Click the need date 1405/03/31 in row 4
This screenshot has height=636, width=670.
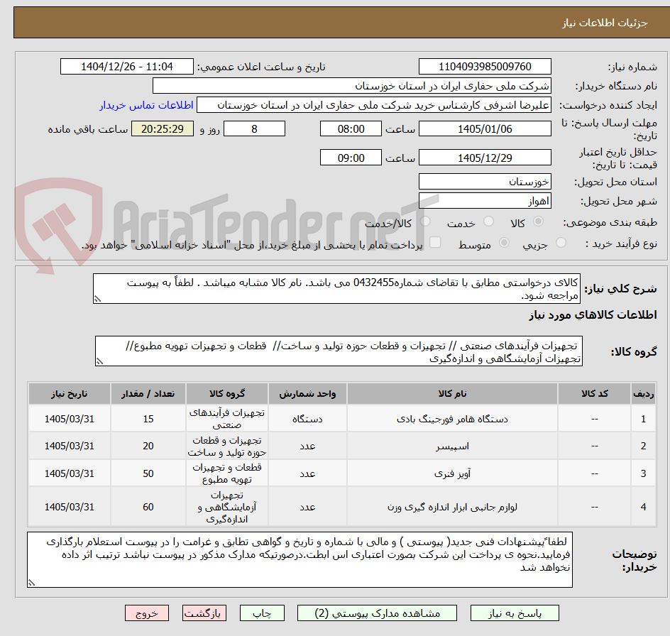tap(70, 507)
